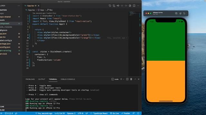Rotate the simulator device icon
Screen dimensions: 206x115
(184, 13)
